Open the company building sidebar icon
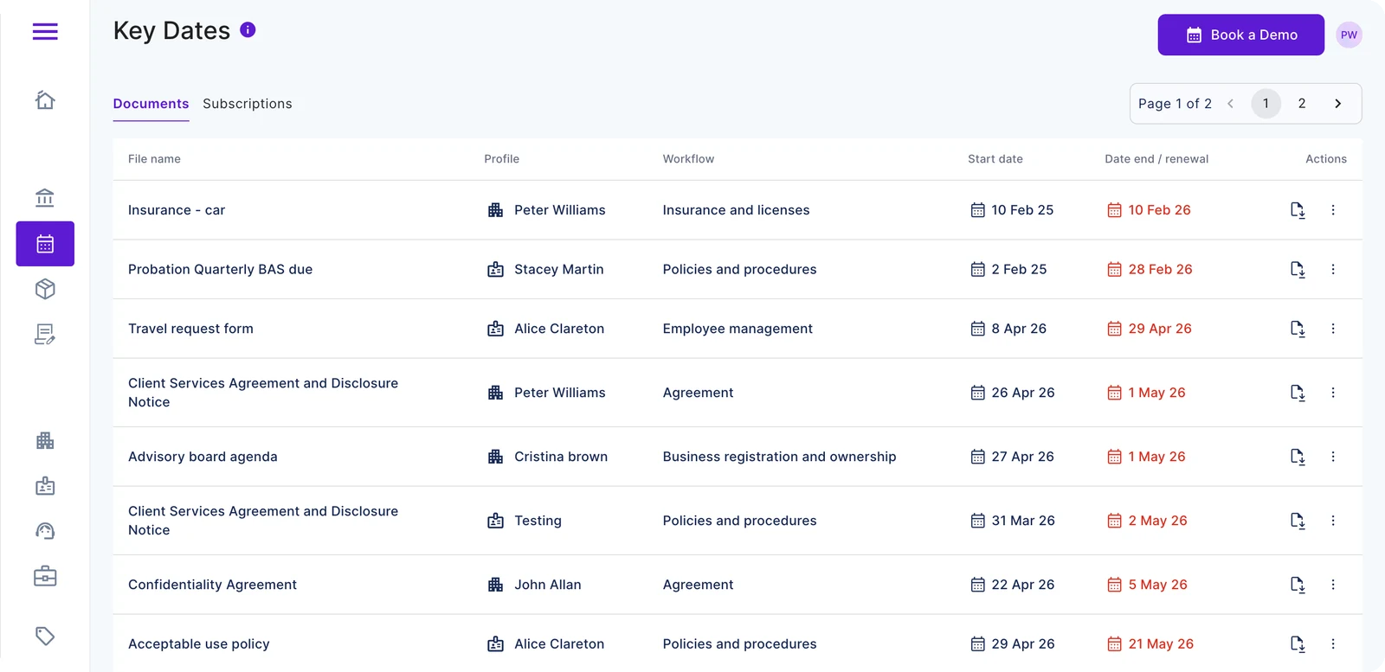The width and height of the screenshot is (1385, 672). click(45, 441)
